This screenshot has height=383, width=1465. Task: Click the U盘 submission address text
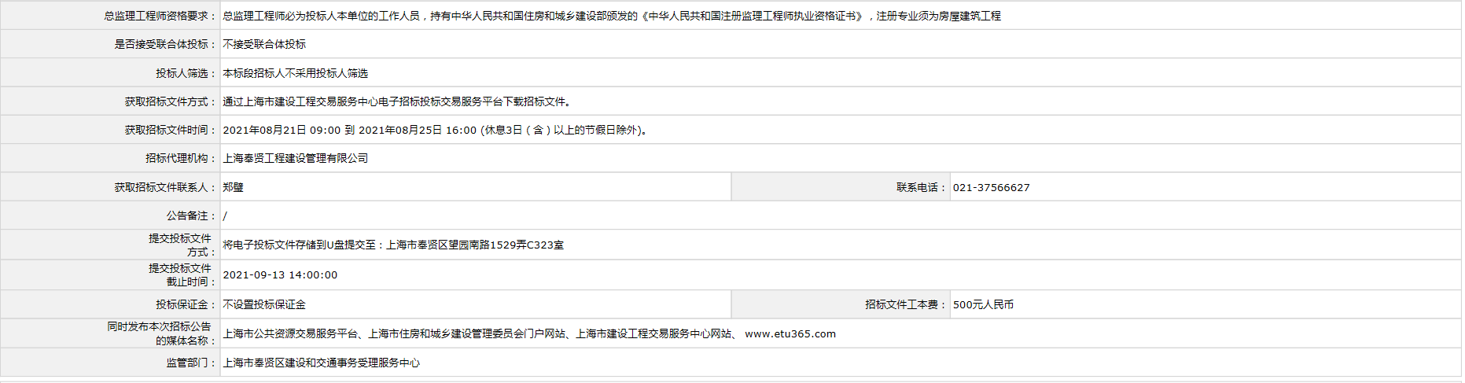(x=393, y=245)
